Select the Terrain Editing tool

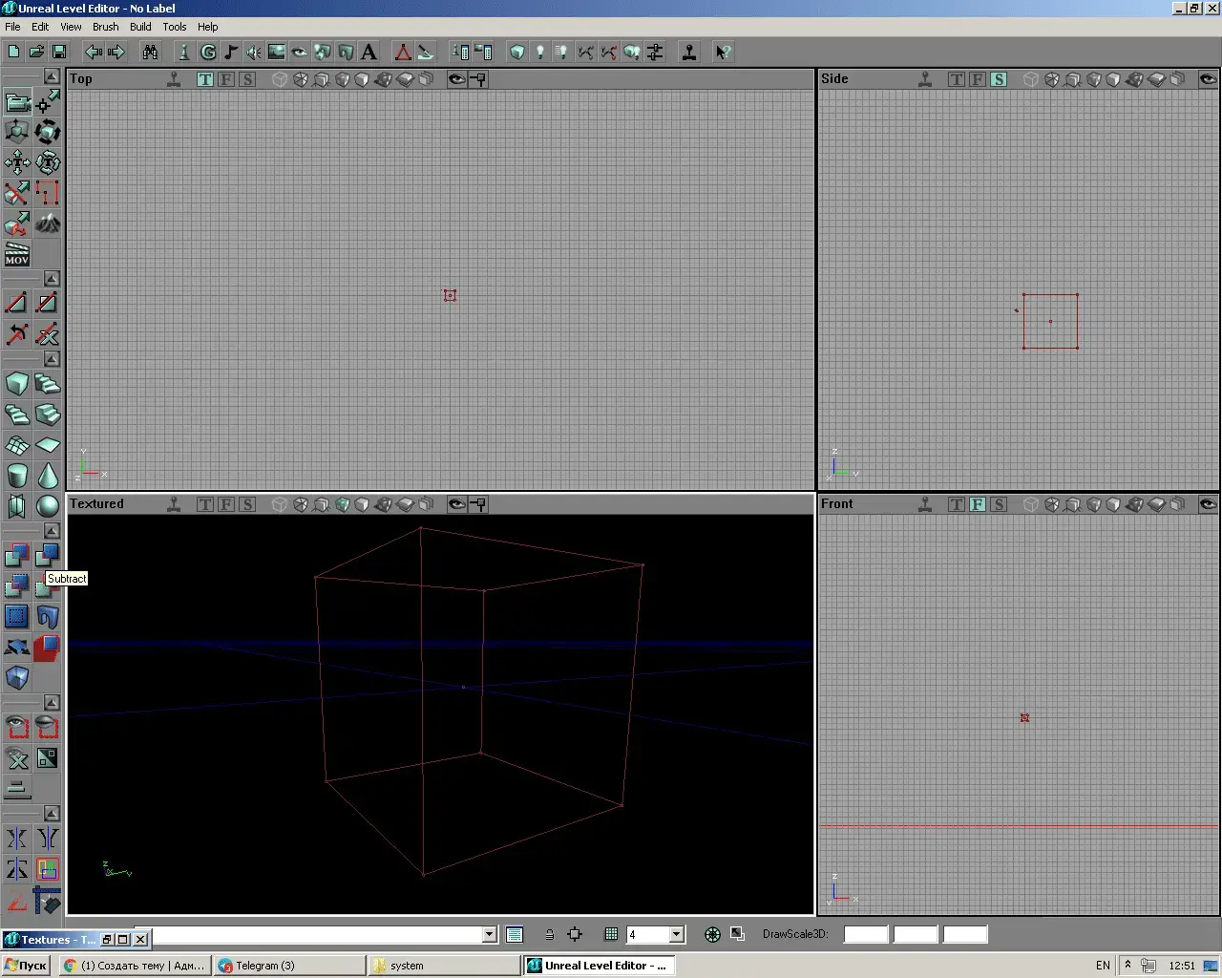(48, 223)
